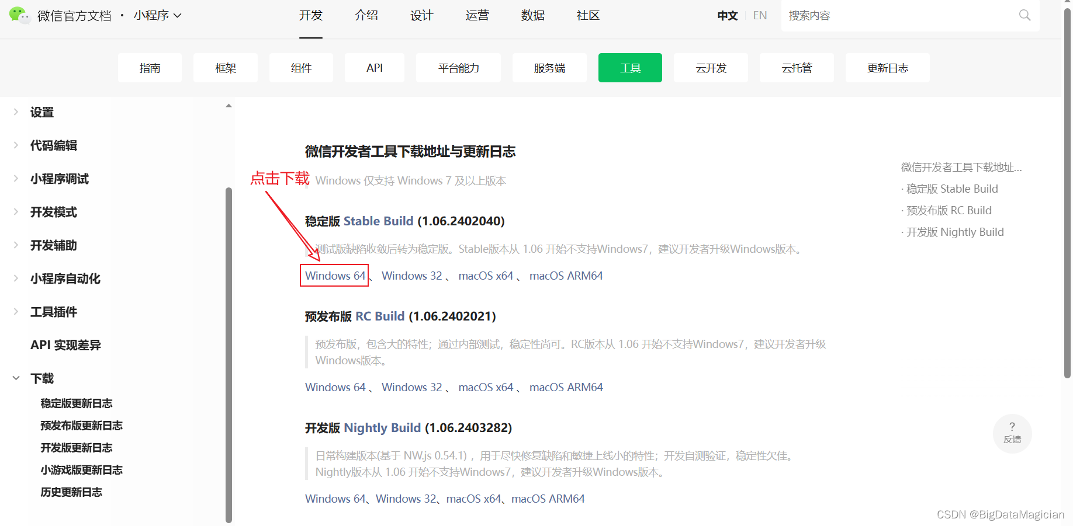This screenshot has height=526, width=1073.
Task: Switch to the 云开发 tab
Action: 711,68
